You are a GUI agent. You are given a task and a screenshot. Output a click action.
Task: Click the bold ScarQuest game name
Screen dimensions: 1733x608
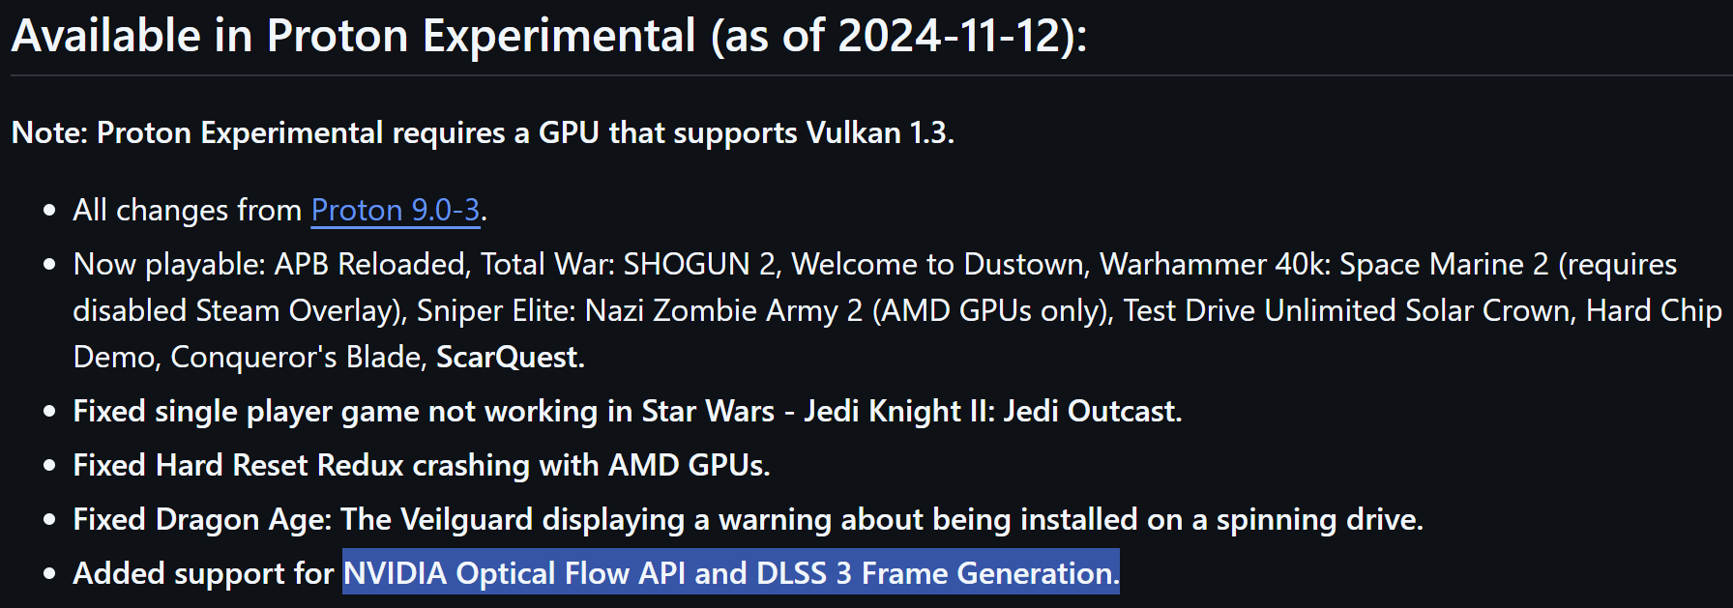coord(507,357)
